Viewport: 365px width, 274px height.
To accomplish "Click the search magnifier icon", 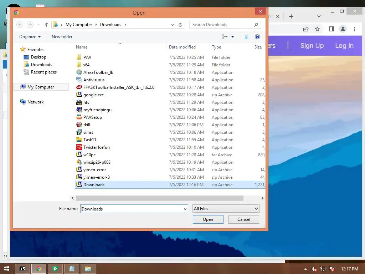I will click(256, 25).
